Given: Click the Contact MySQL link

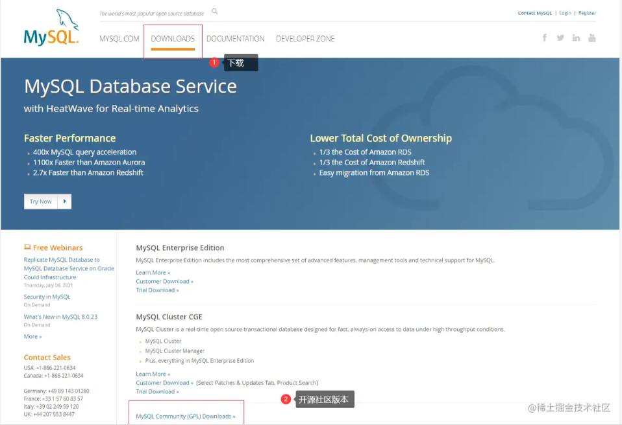Looking at the screenshot, I should (x=534, y=13).
